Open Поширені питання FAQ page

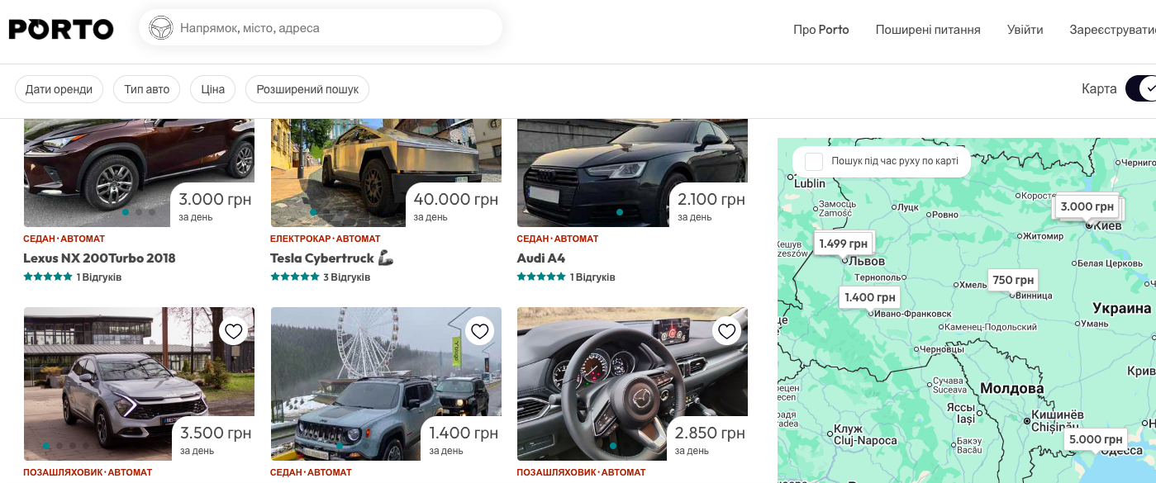tap(928, 30)
